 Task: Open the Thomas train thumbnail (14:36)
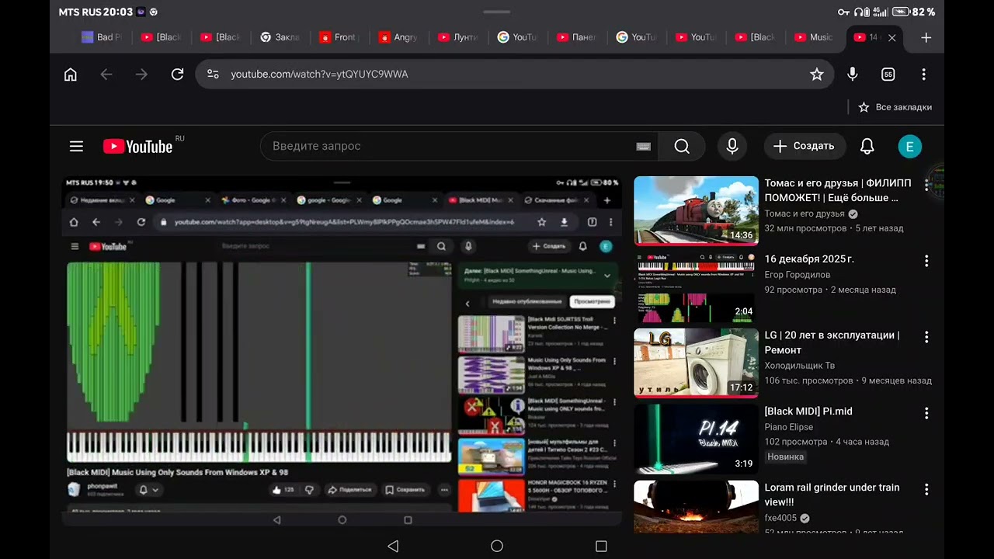pos(696,210)
